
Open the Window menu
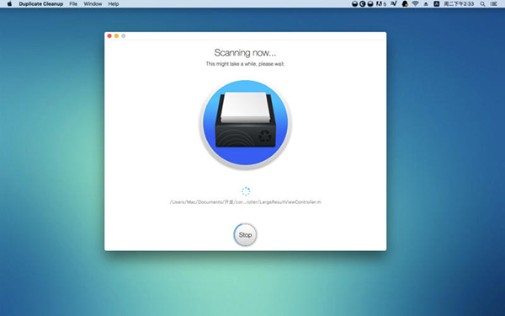pyautogui.click(x=93, y=4)
